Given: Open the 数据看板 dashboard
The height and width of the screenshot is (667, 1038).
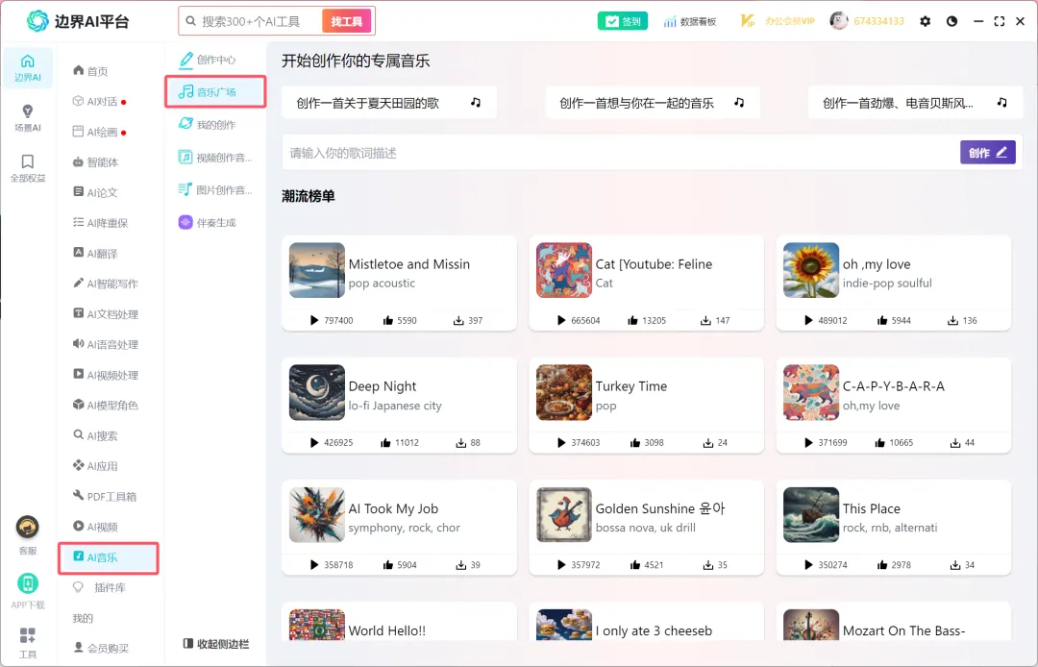Looking at the screenshot, I should [x=690, y=21].
